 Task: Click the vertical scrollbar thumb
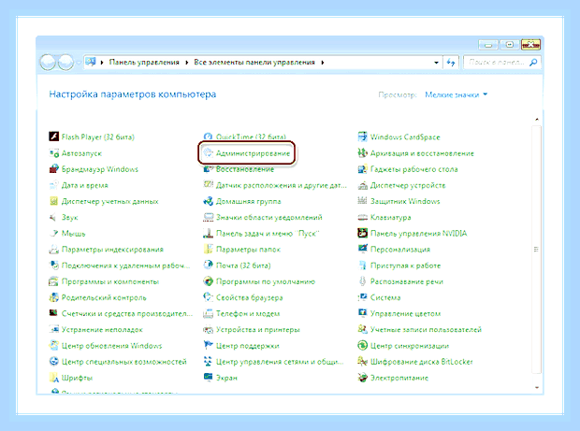pyautogui.click(x=536, y=250)
